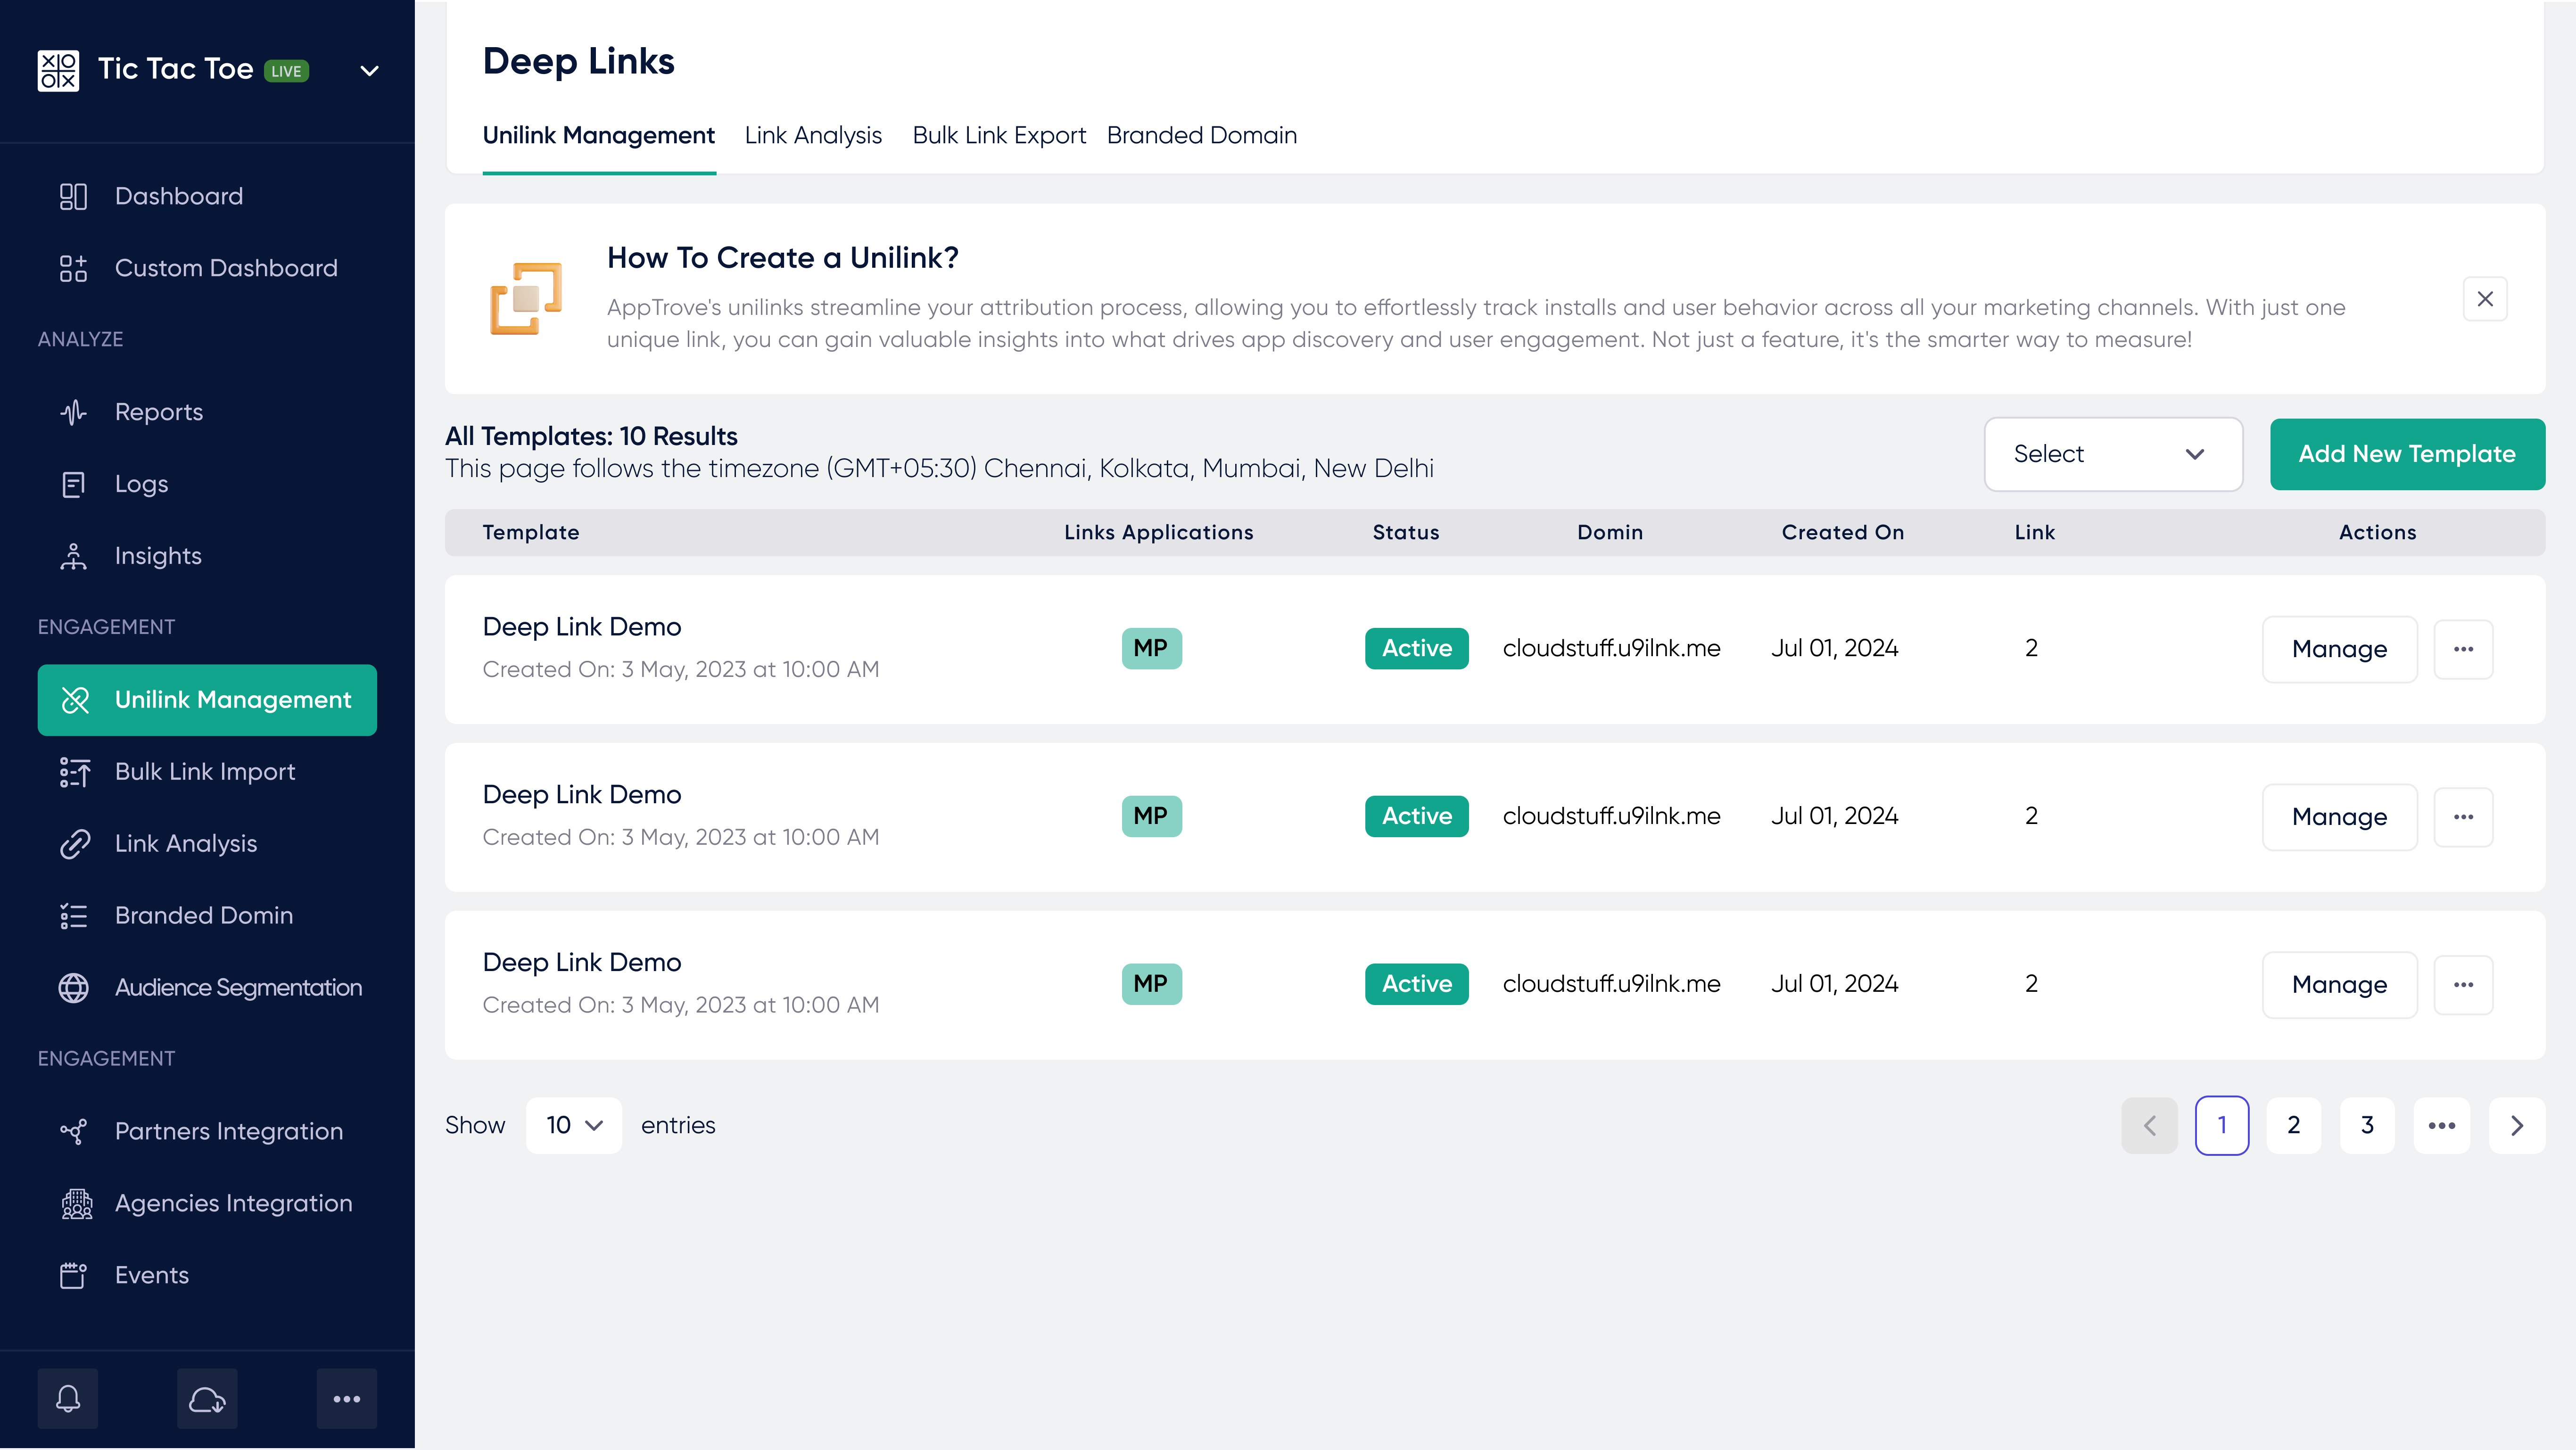This screenshot has width=2576, height=1450.
Task: Switch to the Bulk Link Export tab
Action: point(999,136)
